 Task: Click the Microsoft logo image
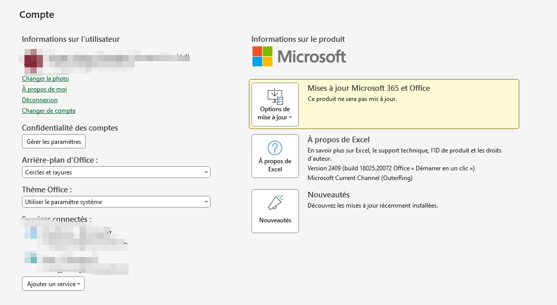[x=299, y=57]
